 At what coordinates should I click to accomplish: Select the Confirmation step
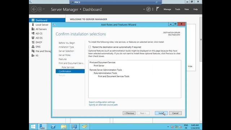(70, 71)
